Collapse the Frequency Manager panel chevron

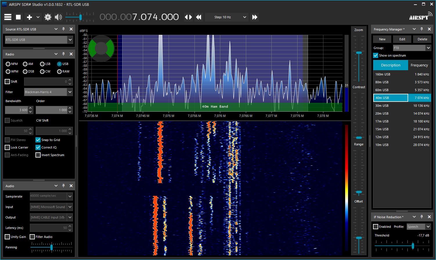pyautogui.click(x=414, y=29)
